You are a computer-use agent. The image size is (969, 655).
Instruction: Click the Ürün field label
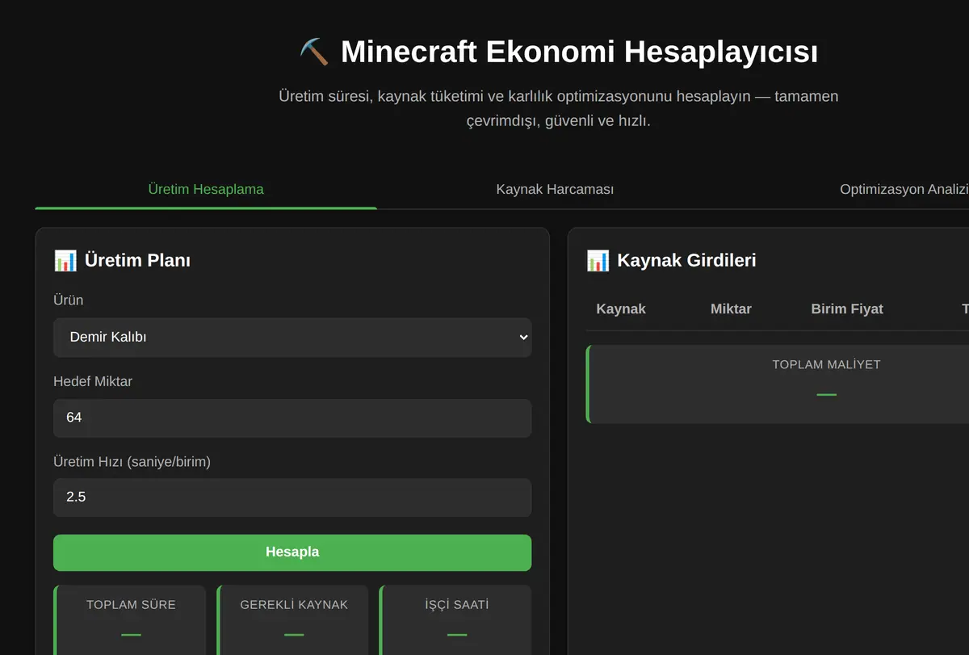(x=69, y=300)
